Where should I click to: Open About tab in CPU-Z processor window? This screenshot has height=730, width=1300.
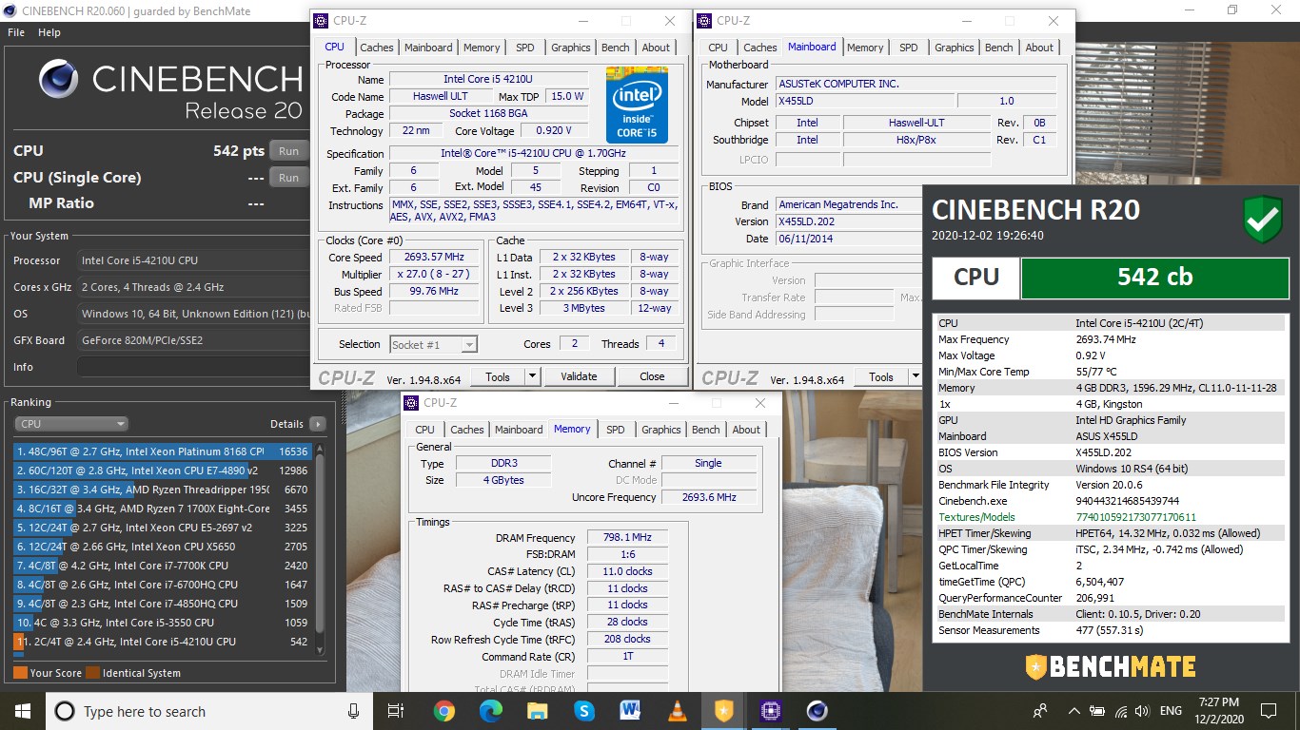pos(656,48)
